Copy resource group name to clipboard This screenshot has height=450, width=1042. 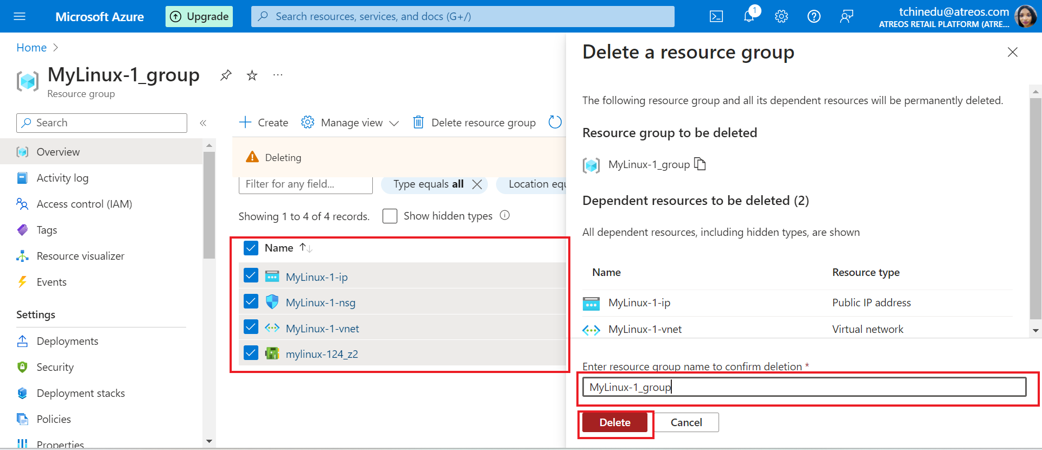(x=700, y=164)
